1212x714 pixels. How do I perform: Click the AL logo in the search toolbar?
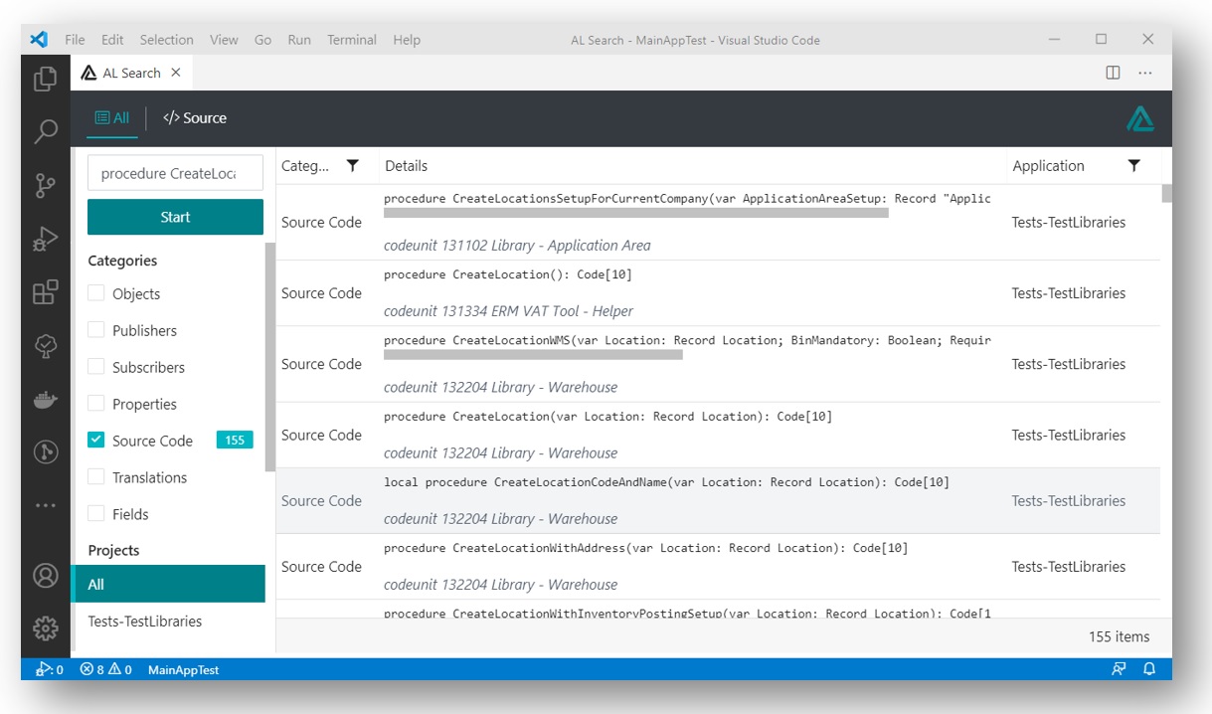[x=1140, y=118]
